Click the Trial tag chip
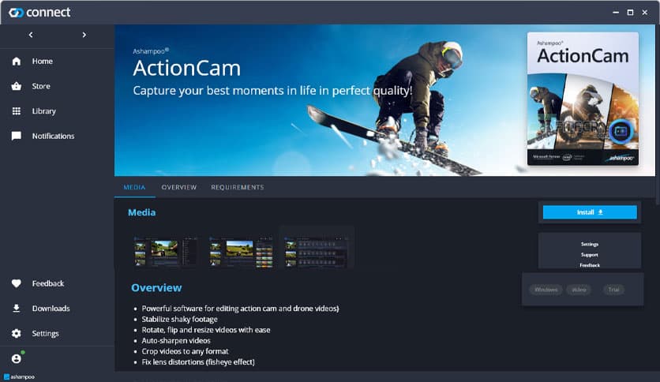 (613, 290)
